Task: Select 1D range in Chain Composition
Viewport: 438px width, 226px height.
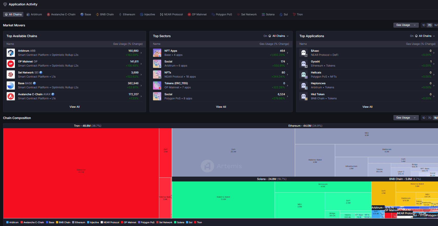Action: 424,118
